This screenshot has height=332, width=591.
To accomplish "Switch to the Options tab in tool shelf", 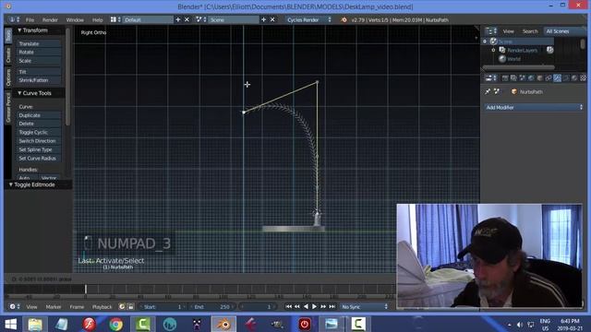I will click(8, 77).
